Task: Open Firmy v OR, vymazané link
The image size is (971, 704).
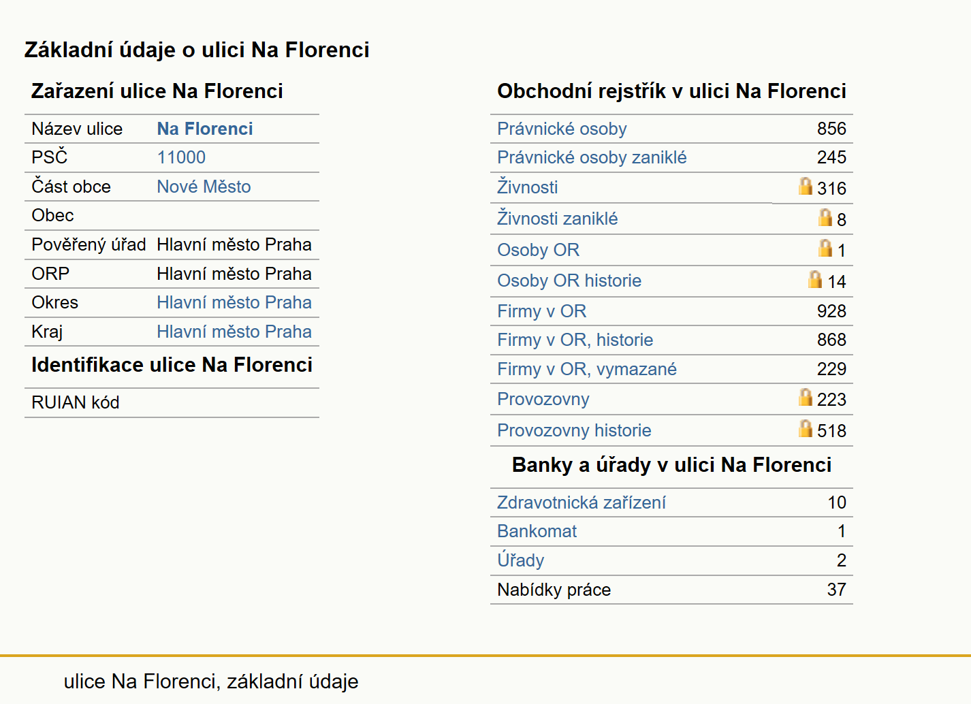Action: point(587,369)
